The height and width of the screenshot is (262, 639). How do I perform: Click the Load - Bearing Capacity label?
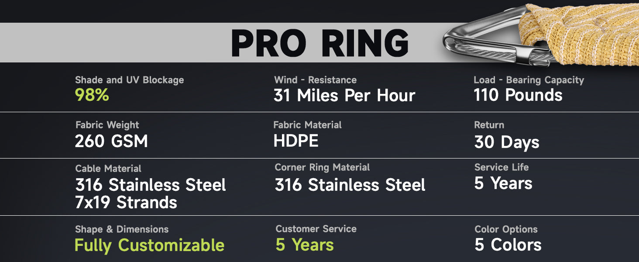(529, 80)
